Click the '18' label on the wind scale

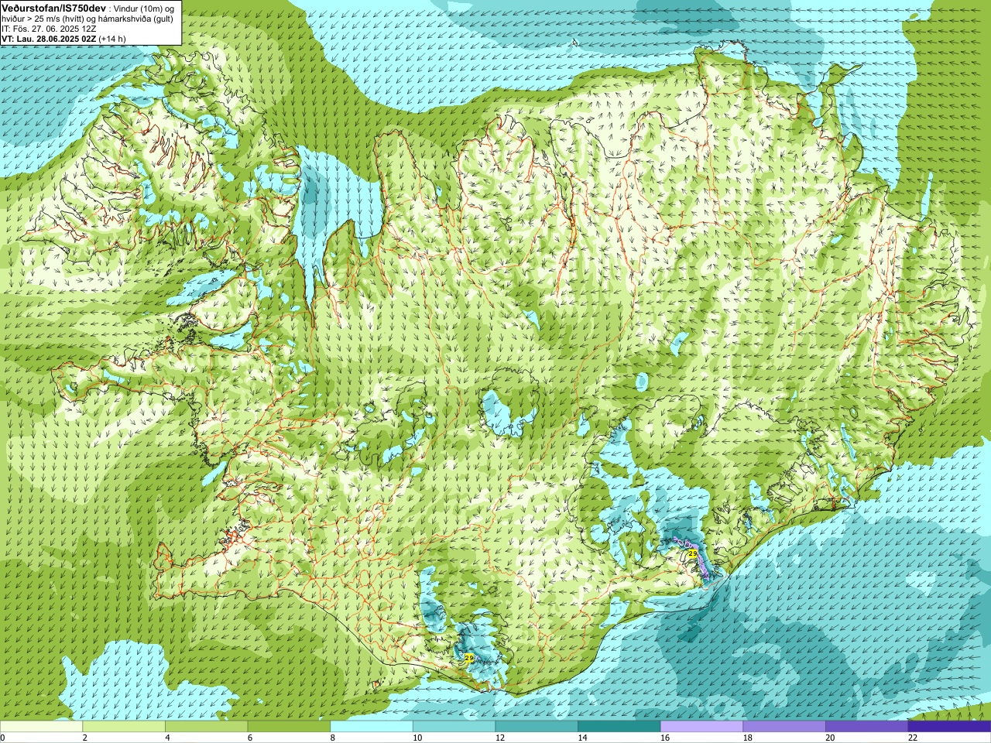coord(748,738)
